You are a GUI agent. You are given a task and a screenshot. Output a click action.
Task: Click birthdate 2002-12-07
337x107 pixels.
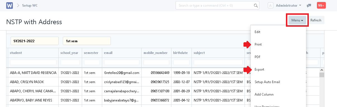click(x=181, y=82)
